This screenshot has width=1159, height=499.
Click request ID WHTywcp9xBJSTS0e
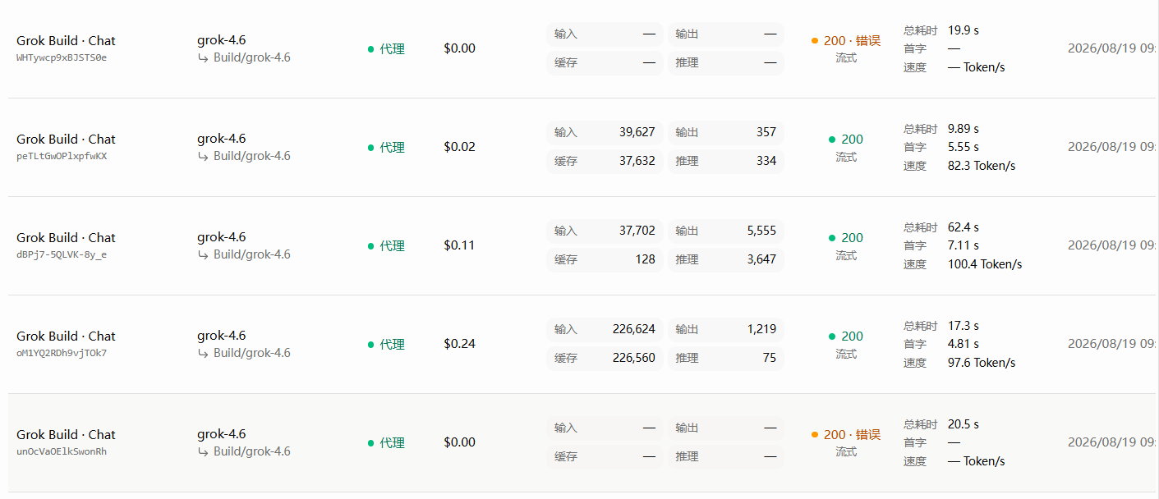(62, 58)
